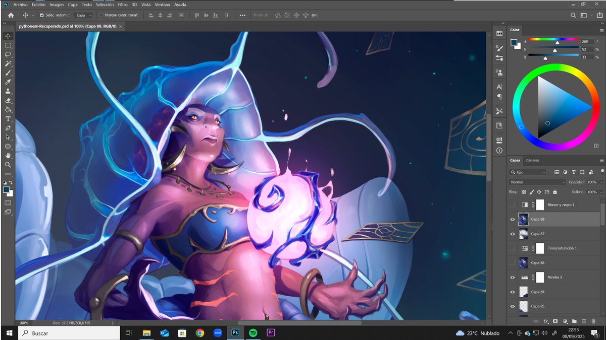This screenshot has height=340, width=606.
Task: Select the Ellipse shape tool
Action: pos(8,146)
